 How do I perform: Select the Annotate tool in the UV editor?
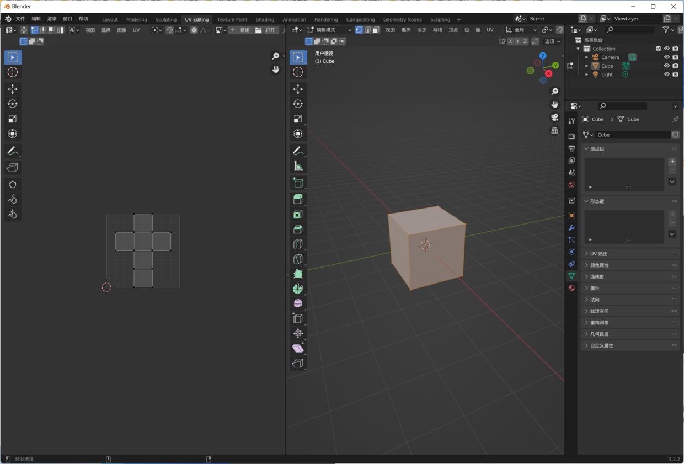[12, 151]
